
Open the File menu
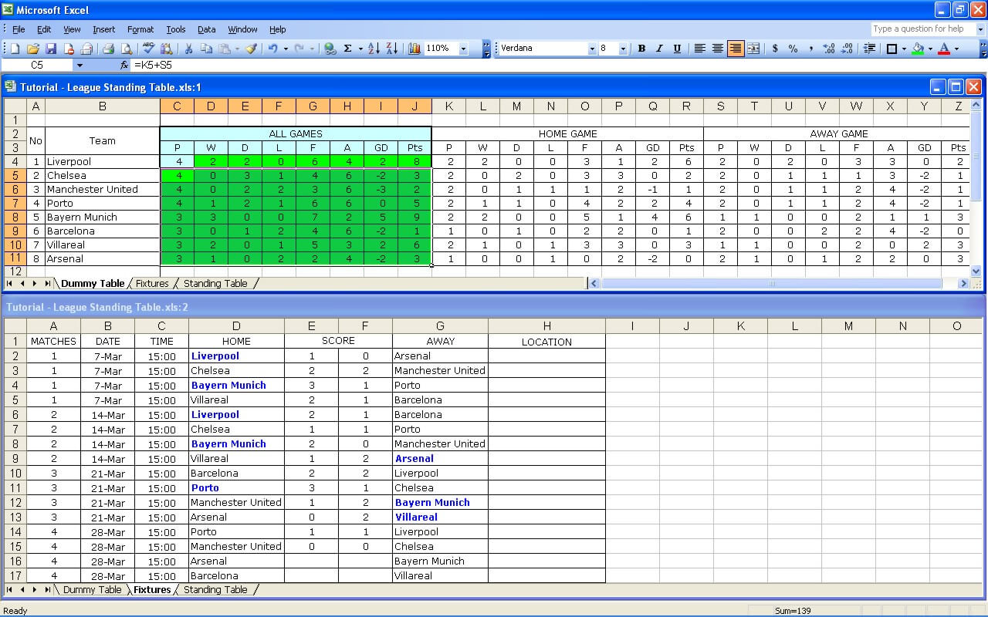pos(19,29)
